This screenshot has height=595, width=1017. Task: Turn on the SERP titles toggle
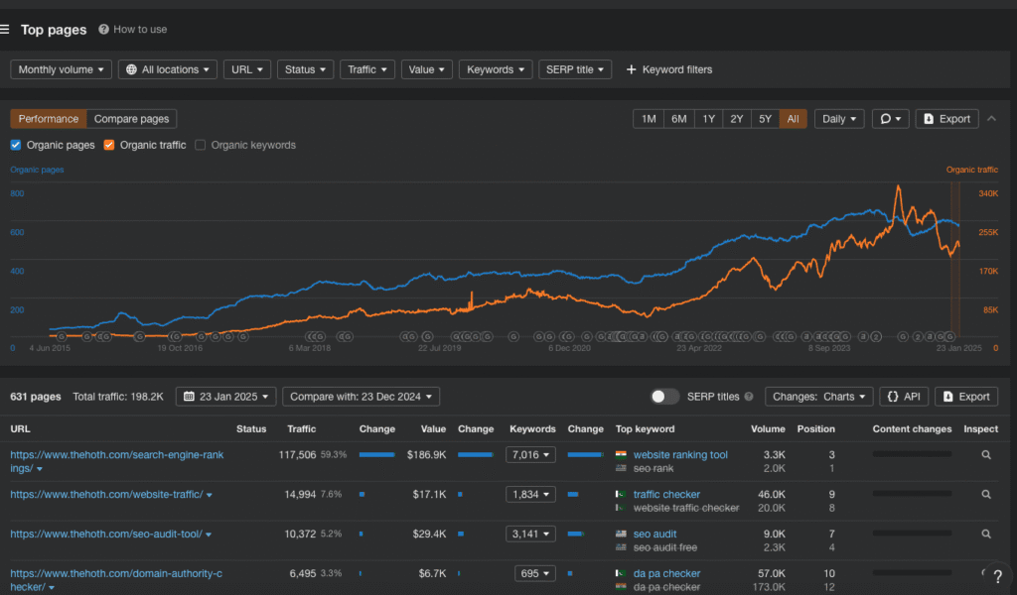coord(664,397)
